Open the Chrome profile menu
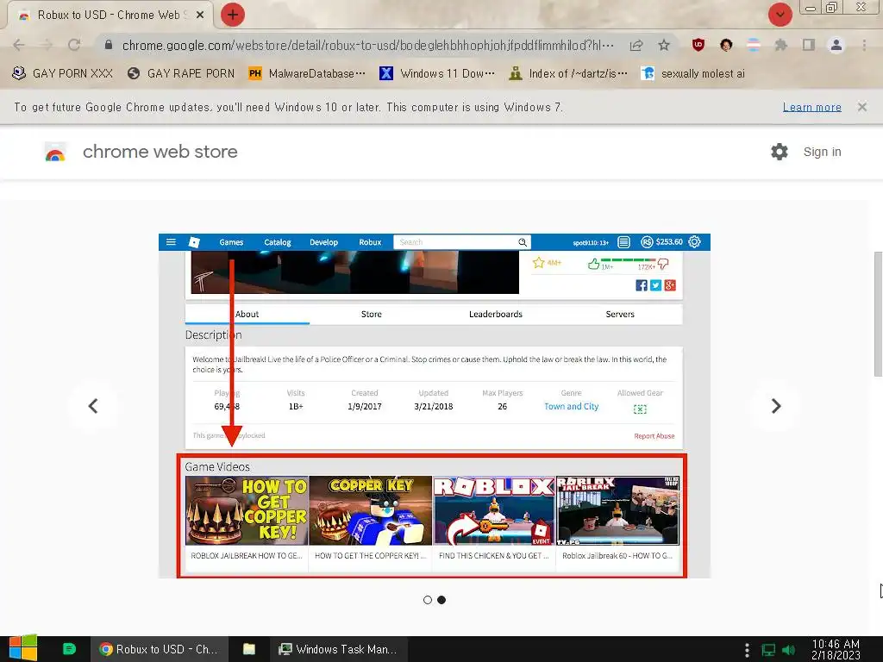The height and width of the screenshot is (662, 883). click(x=836, y=45)
